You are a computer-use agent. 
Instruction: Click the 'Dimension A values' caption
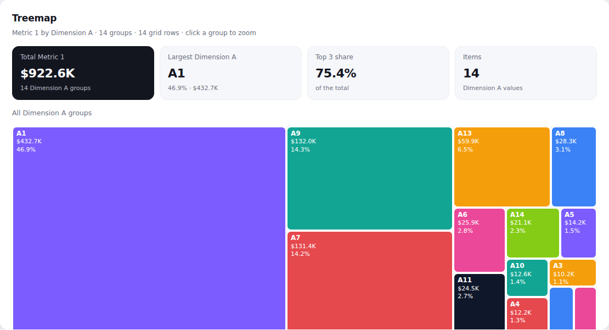(493, 88)
